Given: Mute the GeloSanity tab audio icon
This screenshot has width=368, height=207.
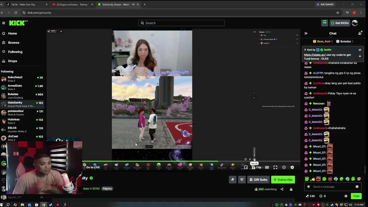Looking at the screenshot, I should click(133, 4).
